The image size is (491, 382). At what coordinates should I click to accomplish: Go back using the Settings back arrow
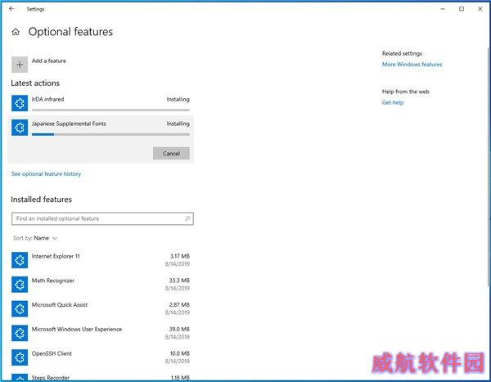pyautogui.click(x=11, y=9)
